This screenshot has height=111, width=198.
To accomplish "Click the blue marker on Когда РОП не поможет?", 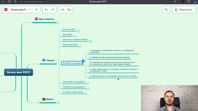I will 83,61.
